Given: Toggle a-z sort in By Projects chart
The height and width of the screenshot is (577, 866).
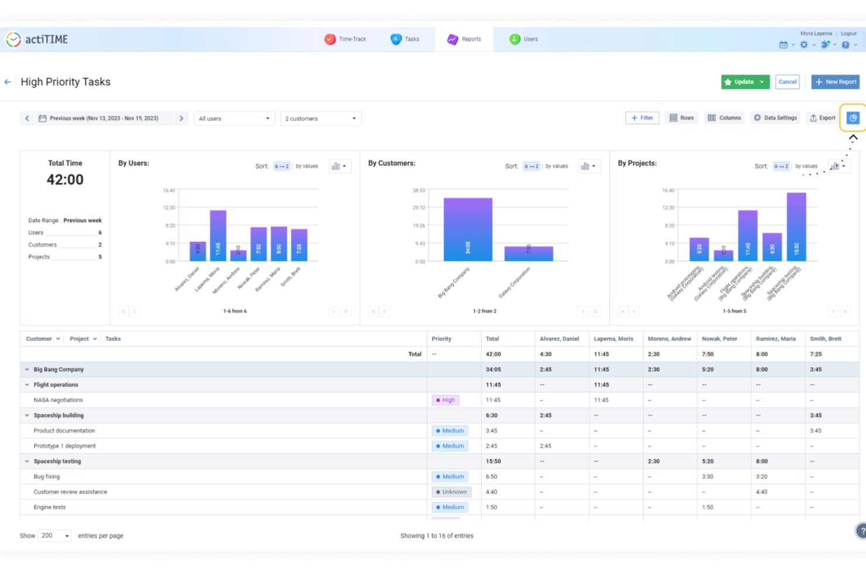Looking at the screenshot, I should pyautogui.click(x=781, y=167).
